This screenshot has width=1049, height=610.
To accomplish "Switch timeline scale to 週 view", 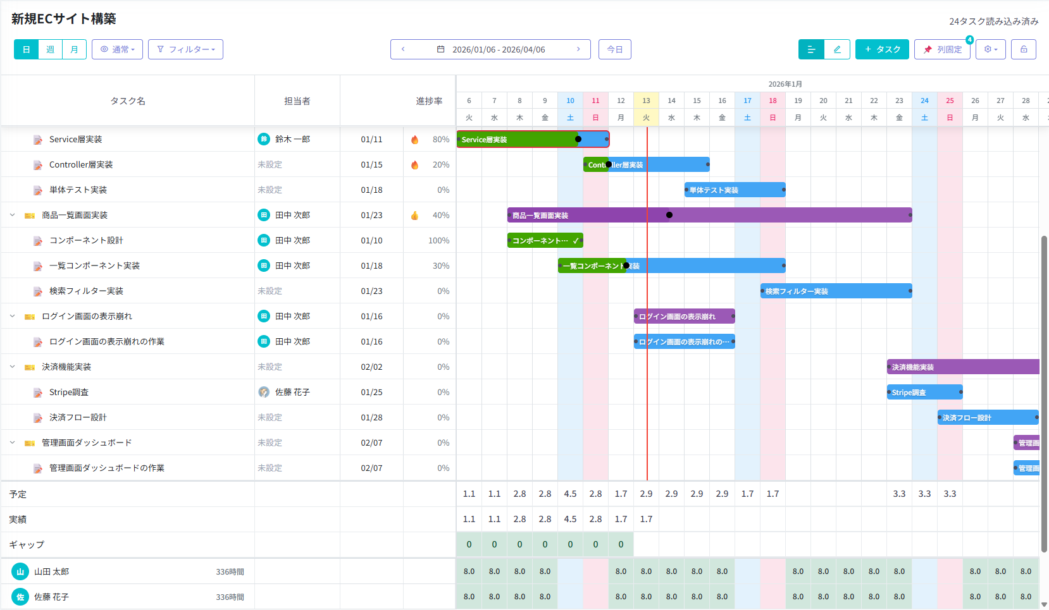I will point(51,49).
